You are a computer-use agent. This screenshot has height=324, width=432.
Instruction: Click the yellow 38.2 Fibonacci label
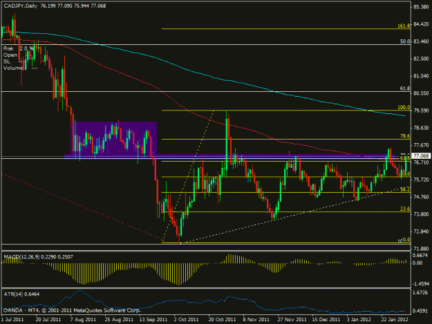point(405,189)
